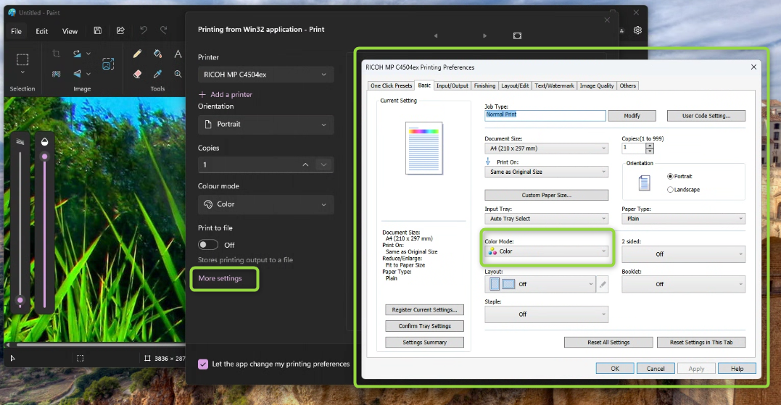This screenshot has height=405, width=781.
Task: Switch to Layout/Edit tab
Action: pyautogui.click(x=515, y=85)
